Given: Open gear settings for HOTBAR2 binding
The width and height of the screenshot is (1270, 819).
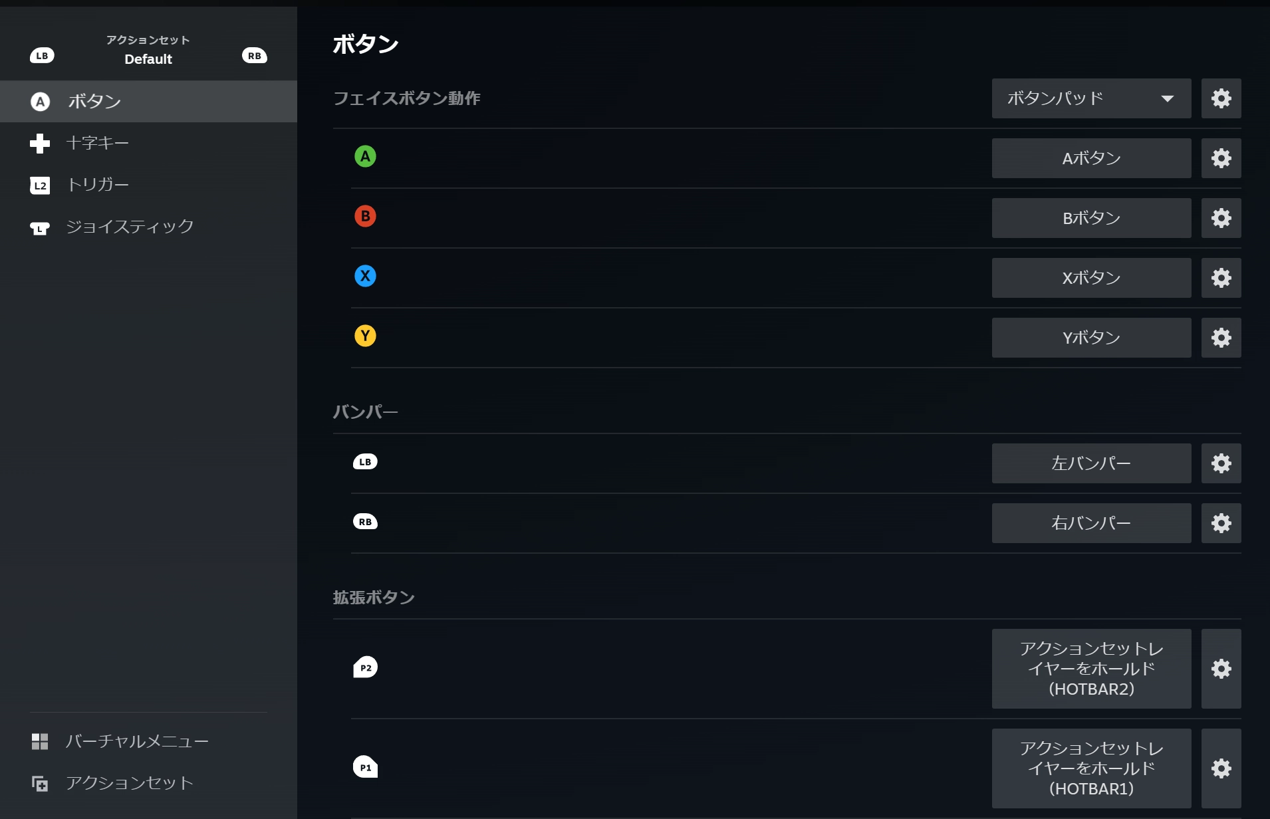Looking at the screenshot, I should (x=1221, y=669).
